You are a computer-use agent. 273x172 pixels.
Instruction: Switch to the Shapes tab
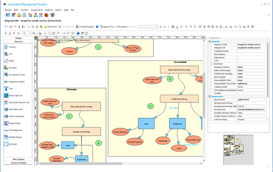point(18,38)
